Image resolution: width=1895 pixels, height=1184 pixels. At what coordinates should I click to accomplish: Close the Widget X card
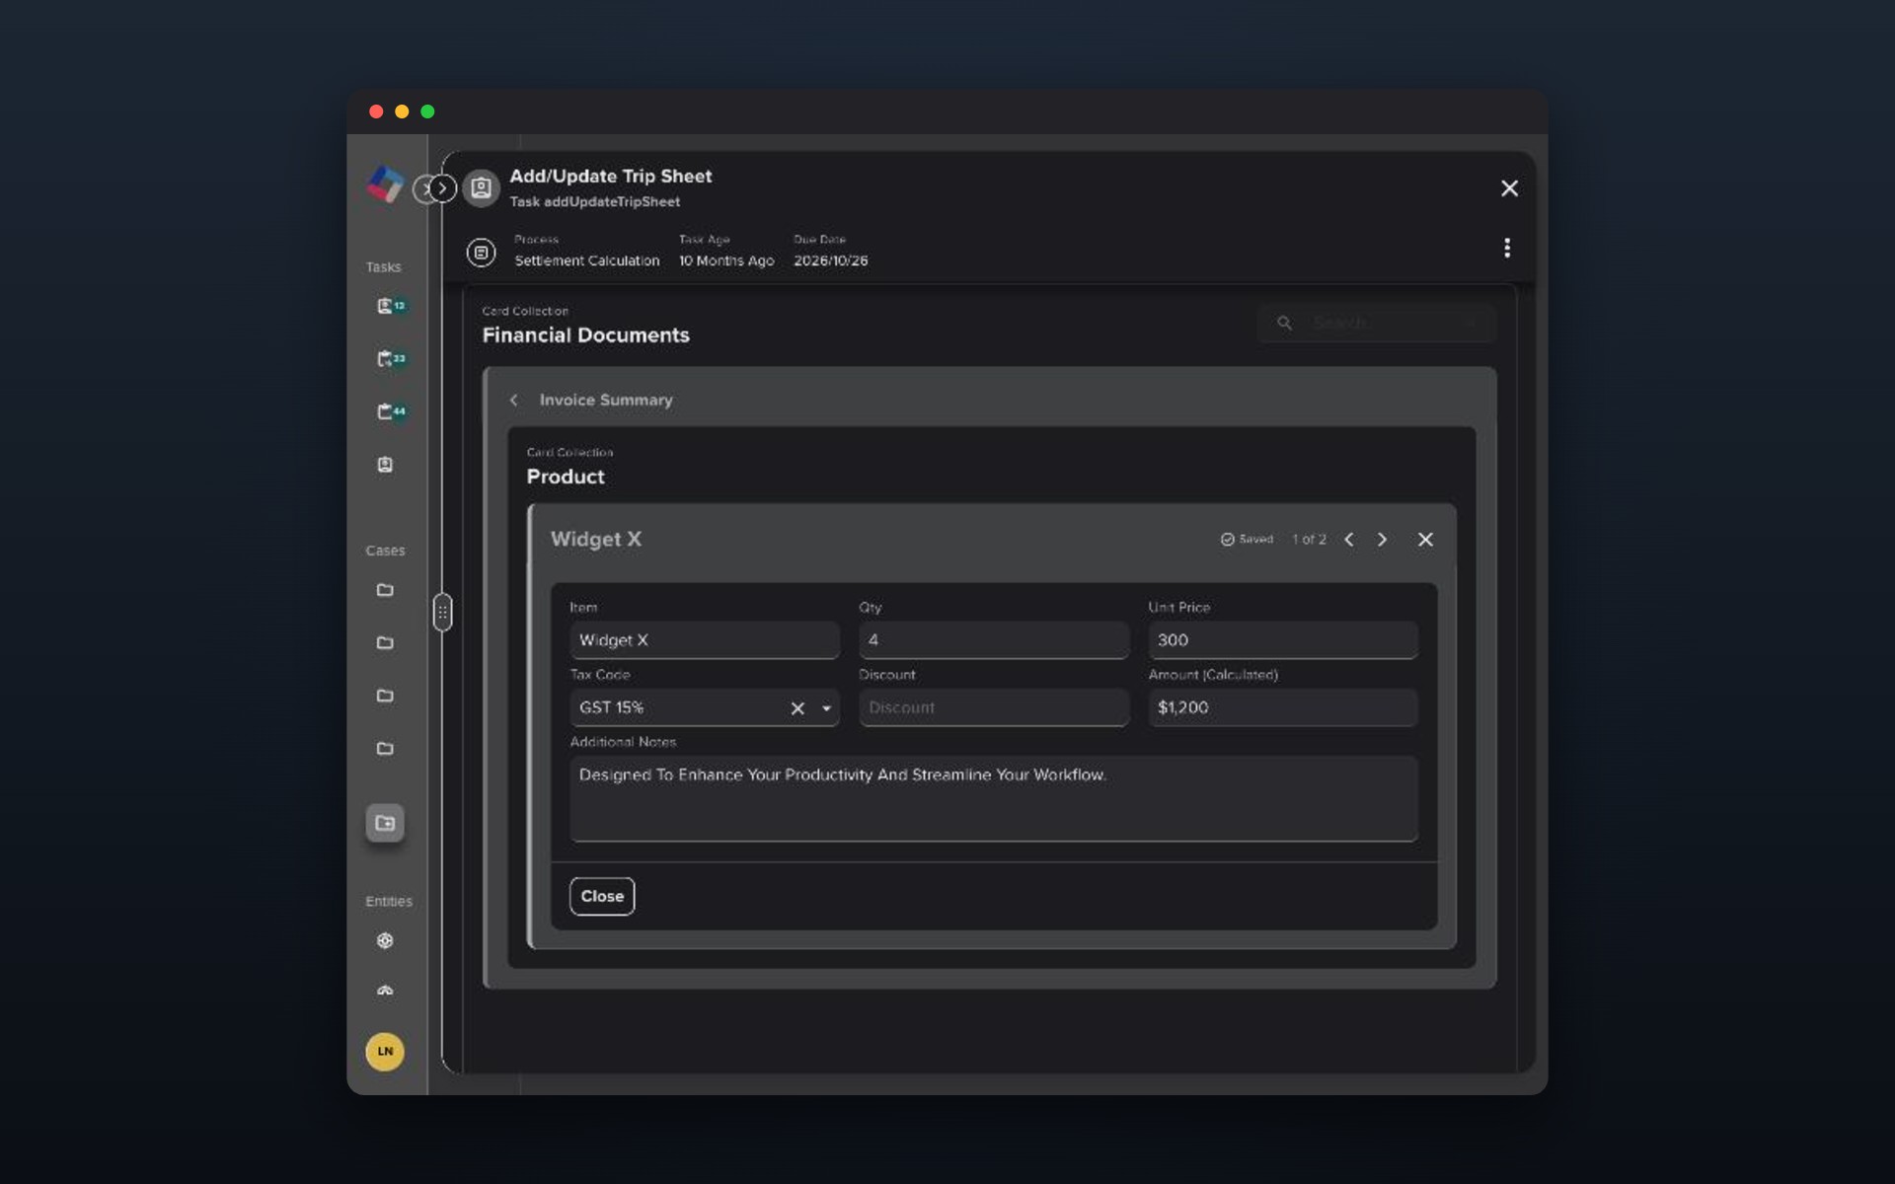[x=1425, y=540]
